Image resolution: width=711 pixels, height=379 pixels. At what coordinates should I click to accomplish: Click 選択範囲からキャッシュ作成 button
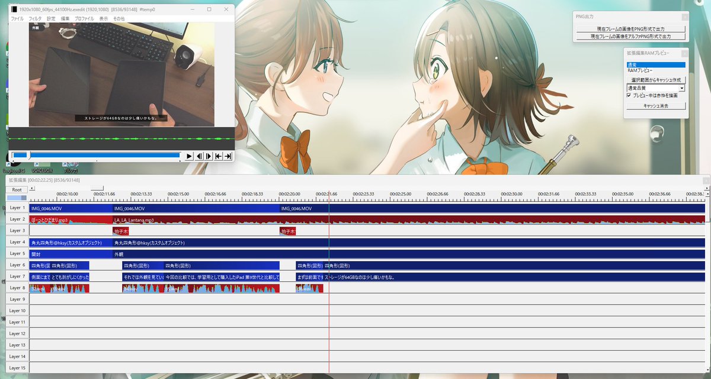(x=656, y=79)
